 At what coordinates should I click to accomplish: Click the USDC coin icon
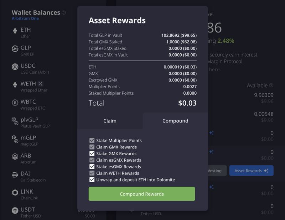point(15,67)
